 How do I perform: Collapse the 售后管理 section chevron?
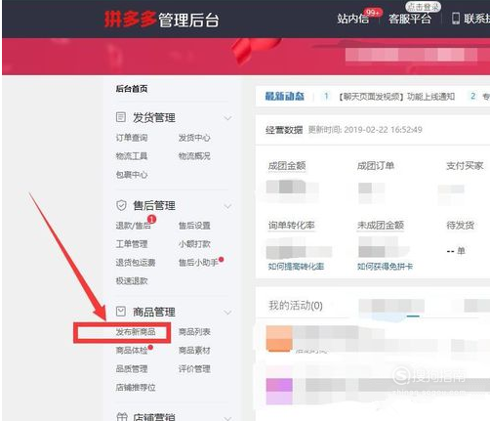pos(228,206)
